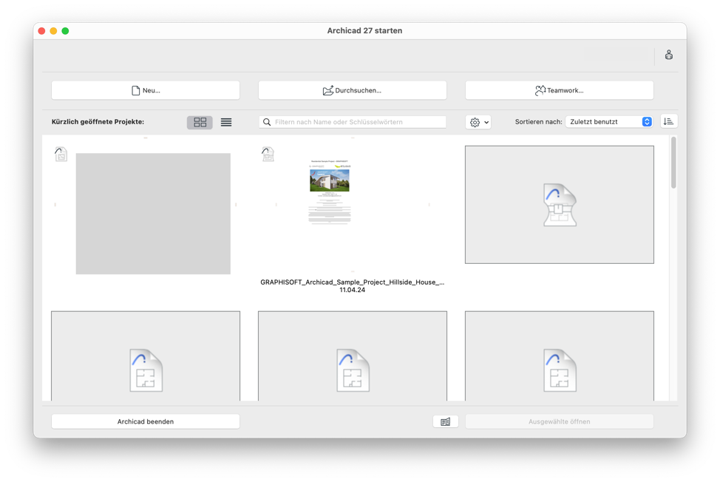
Task: Click the Teamwork people icon
Action: 540,90
